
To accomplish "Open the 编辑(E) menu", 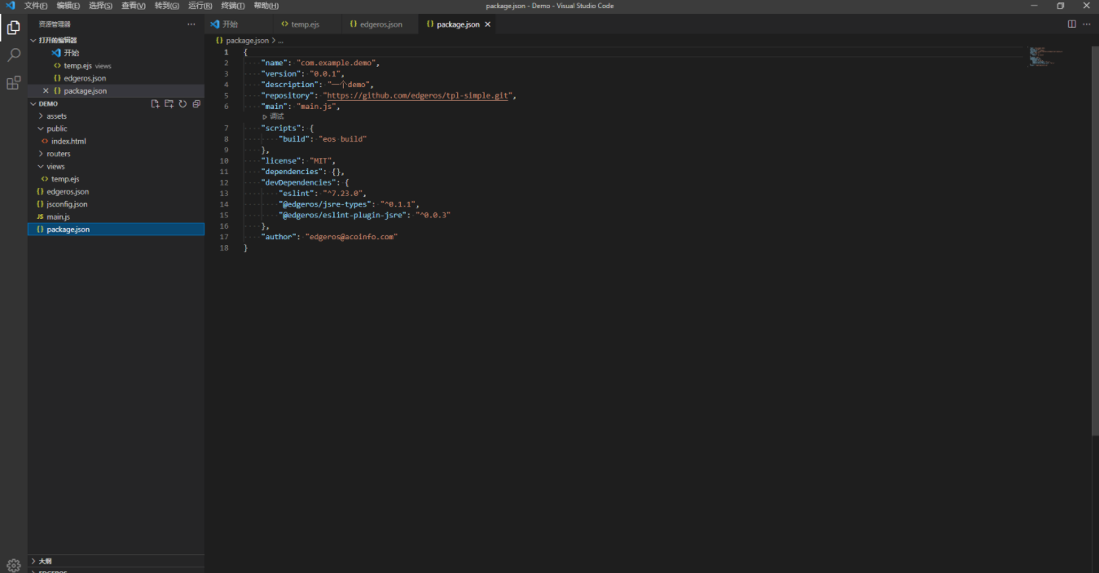I will 68,6.
